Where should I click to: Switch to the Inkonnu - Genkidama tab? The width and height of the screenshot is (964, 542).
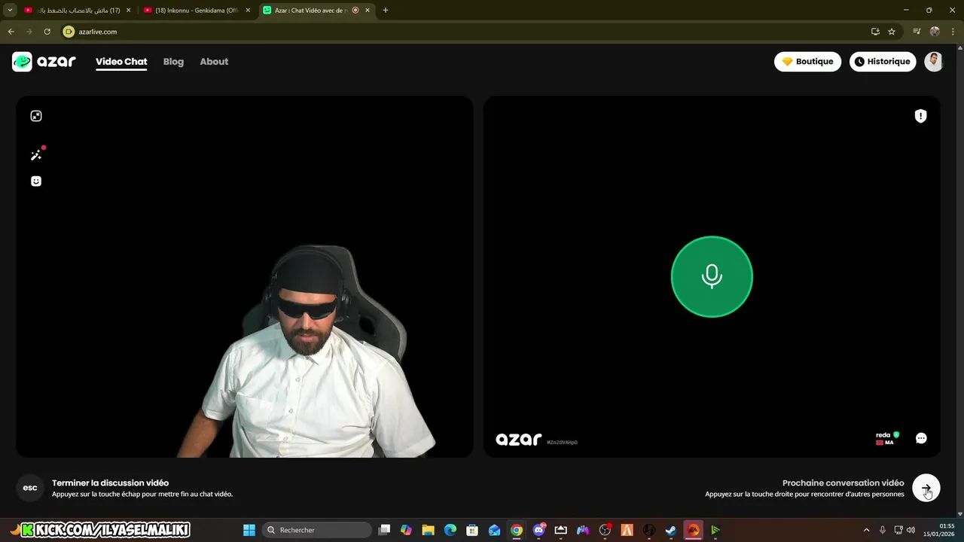(196, 11)
